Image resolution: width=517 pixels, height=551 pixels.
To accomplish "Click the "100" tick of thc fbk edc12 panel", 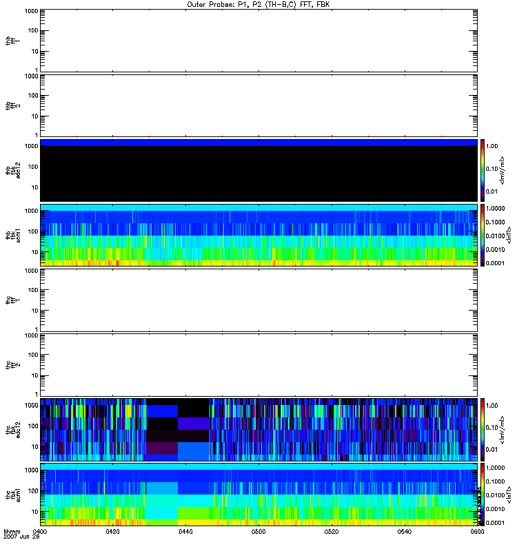I will (x=33, y=426).
